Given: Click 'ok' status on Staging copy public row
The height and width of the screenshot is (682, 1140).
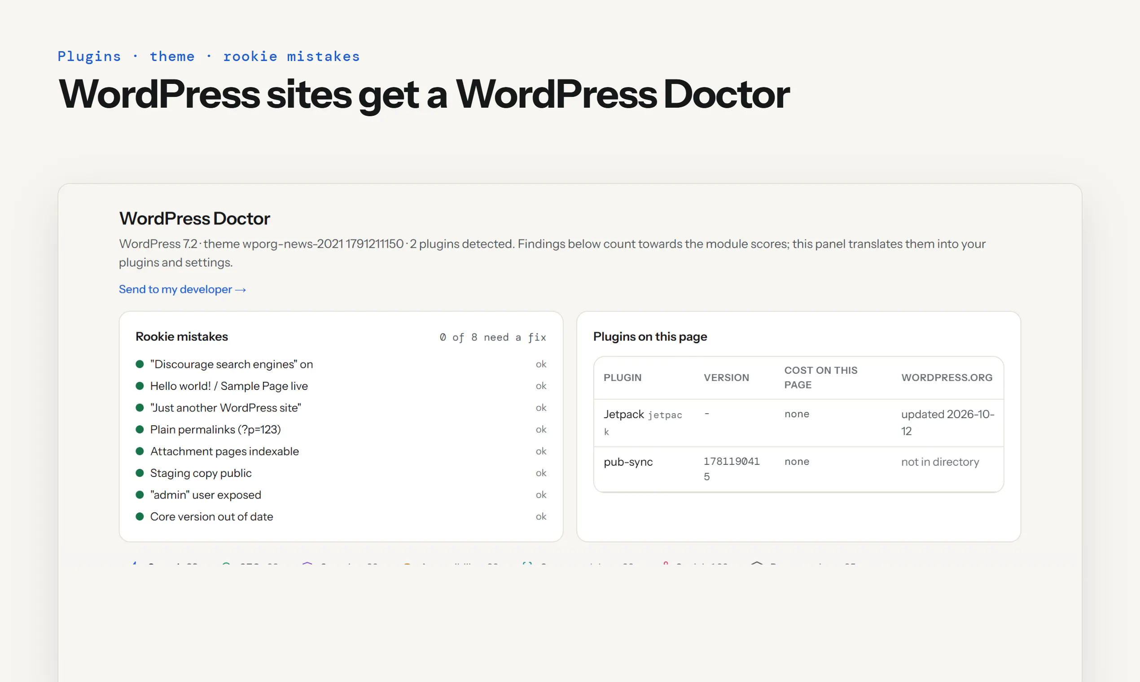Looking at the screenshot, I should (x=540, y=473).
